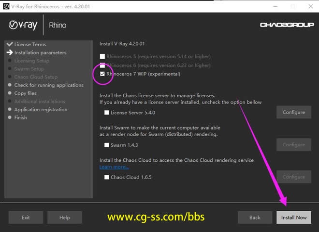
Task: Choose Copy files step in sidebar
Action: click(25, 93)
